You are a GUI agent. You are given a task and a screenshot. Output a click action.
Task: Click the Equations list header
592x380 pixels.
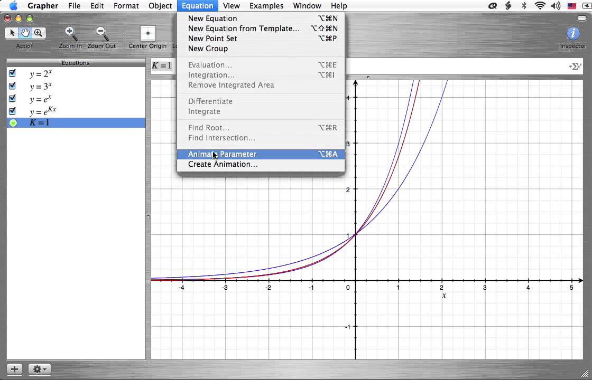(x=76, y=63)
